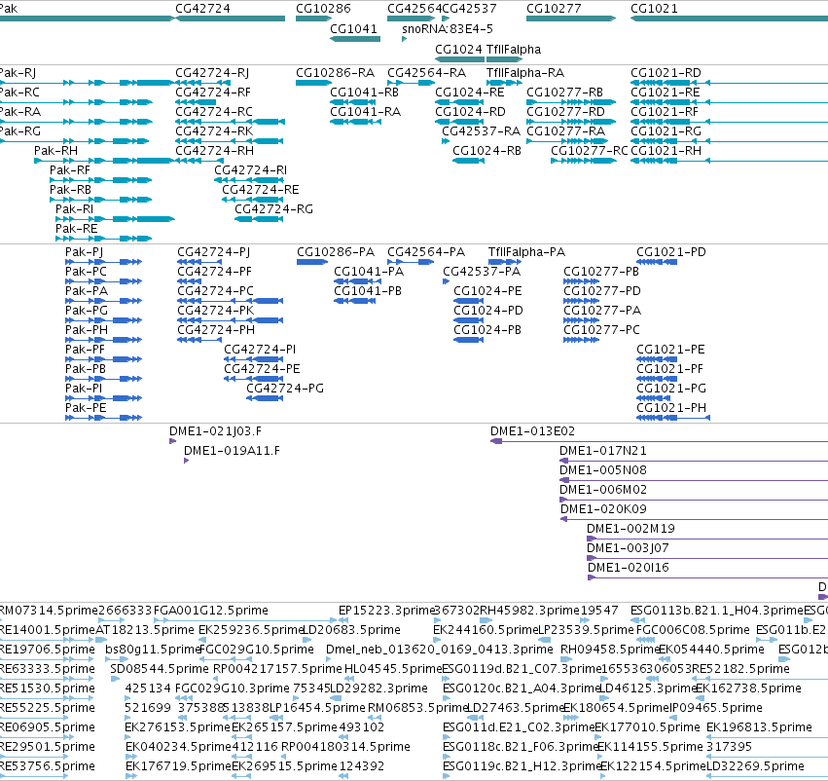
Task: Click transcript CG10277-RB
Action: coord(571,102)
